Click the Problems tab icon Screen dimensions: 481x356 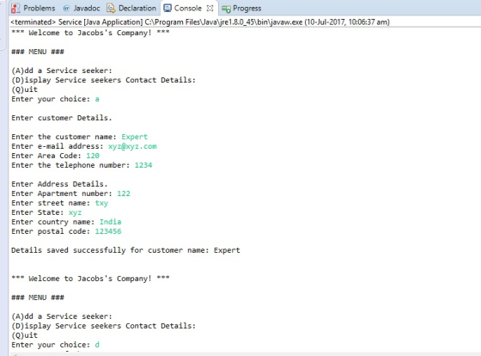tap(15, 9)
